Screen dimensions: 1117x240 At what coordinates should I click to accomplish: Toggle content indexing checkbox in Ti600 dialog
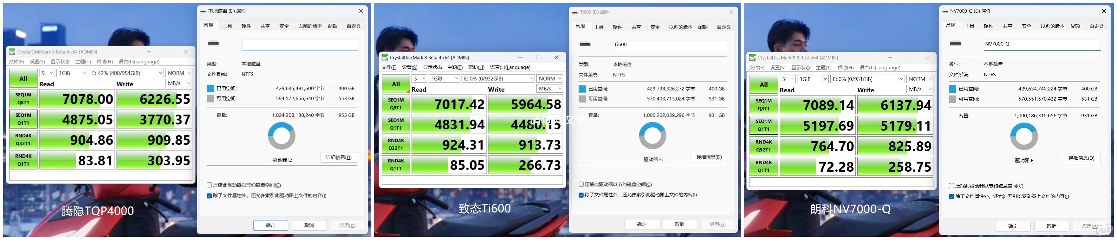(581, 195)
